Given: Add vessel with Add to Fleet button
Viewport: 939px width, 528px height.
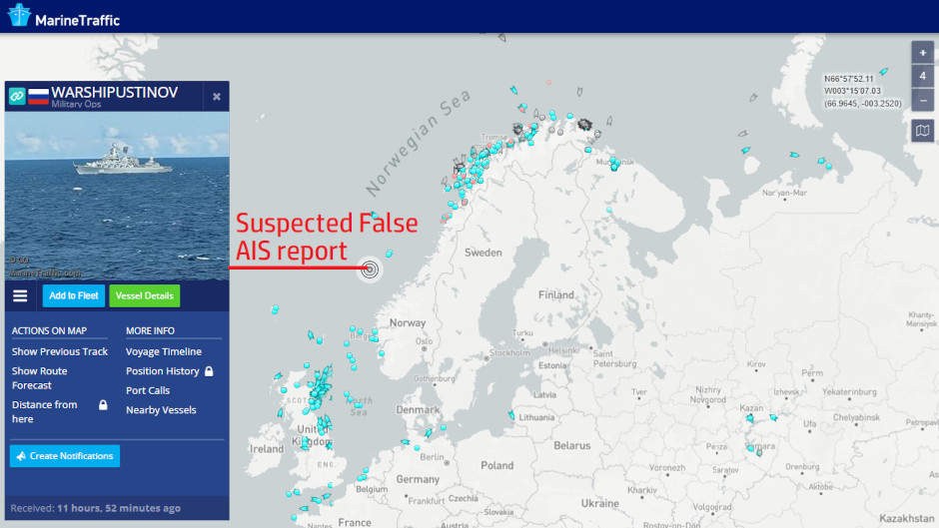Looking at the screenshot, I should pyautogui.click(x=74, y=295).
